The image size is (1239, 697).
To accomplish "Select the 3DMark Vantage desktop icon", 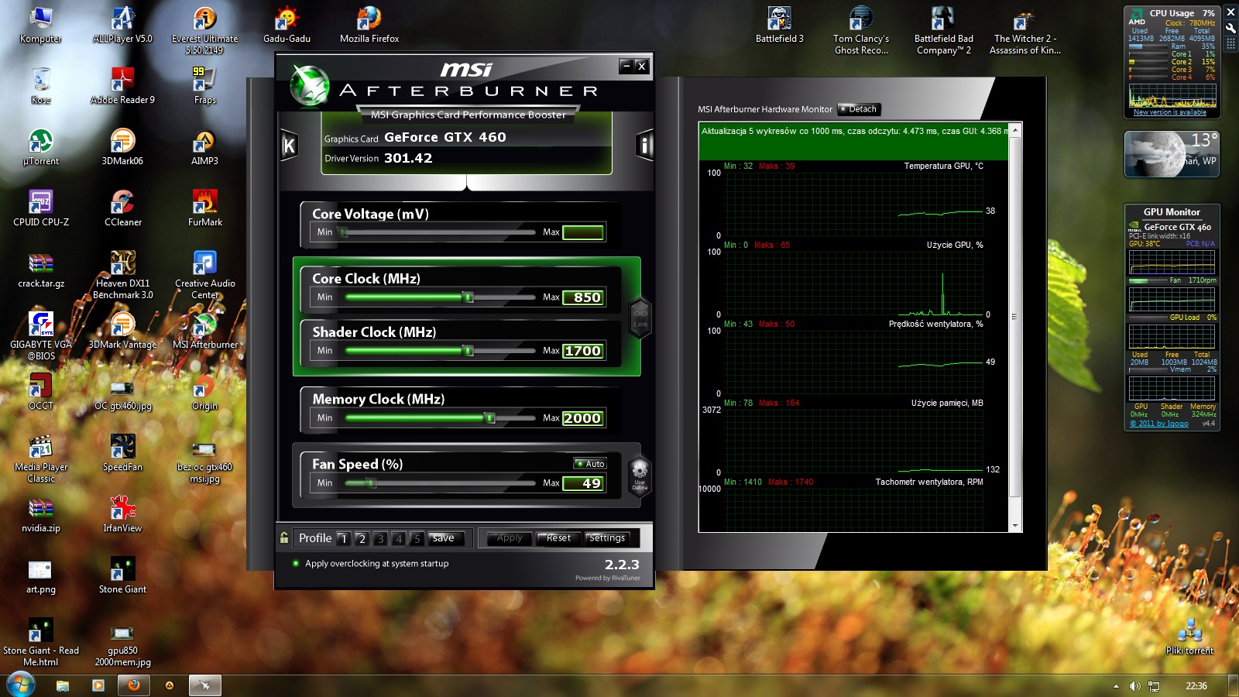I will click(x=123, y=331).
